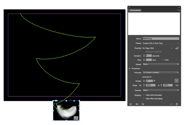186x125 pixels.
Task: Open the Preset dropdown
Action: pyautogui.click(x=161, y=43)
